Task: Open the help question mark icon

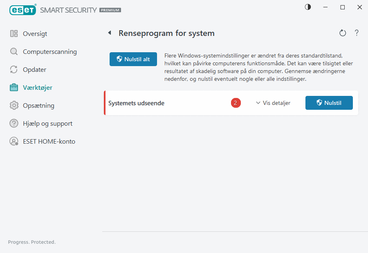Action: click(x=357, y=33)
